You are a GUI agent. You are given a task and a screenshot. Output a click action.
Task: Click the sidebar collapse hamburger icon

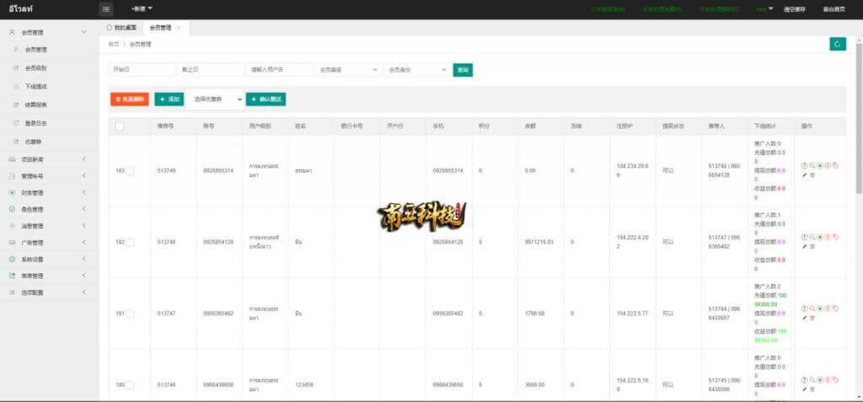pos(106,9)
